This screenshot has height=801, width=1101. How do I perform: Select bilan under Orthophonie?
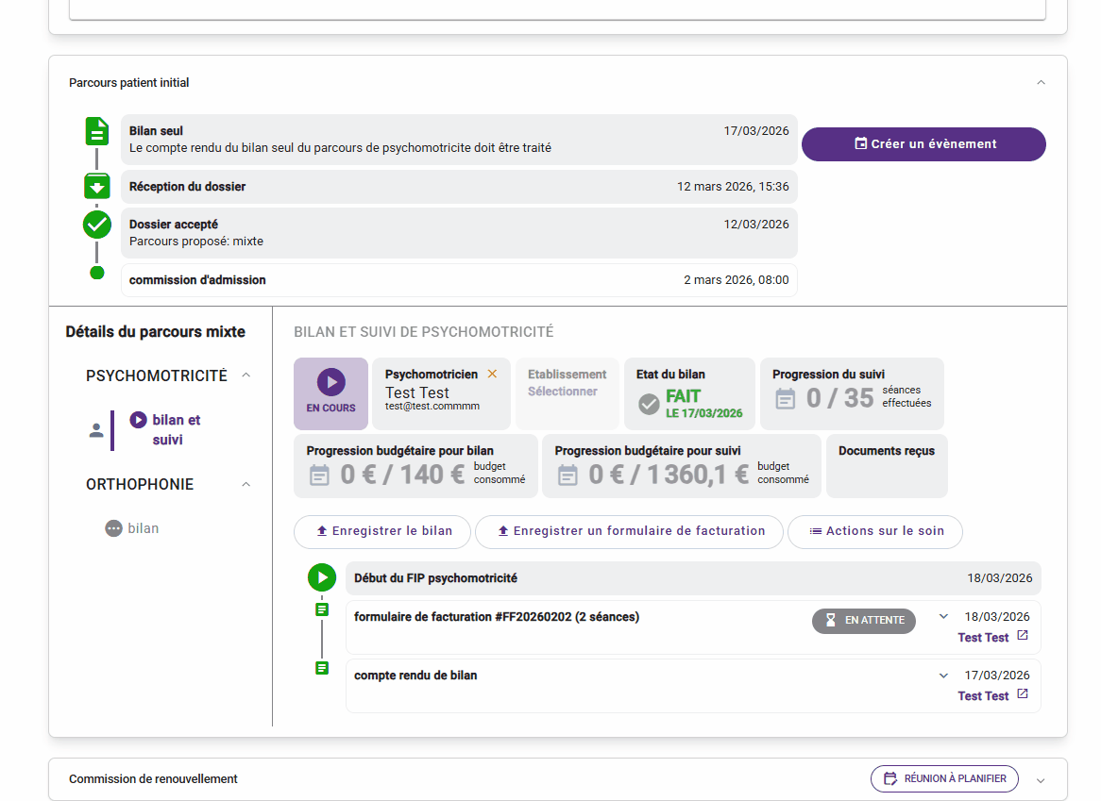click(144, 528)
